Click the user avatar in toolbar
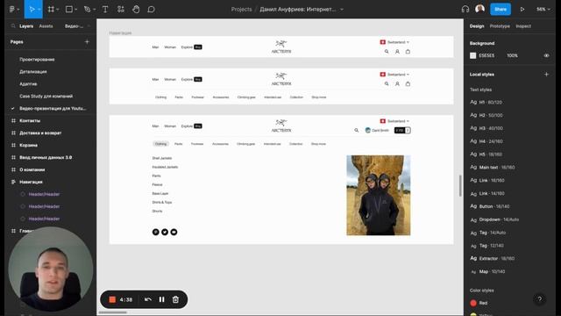 pyautogui.click(x=479, y=9)
